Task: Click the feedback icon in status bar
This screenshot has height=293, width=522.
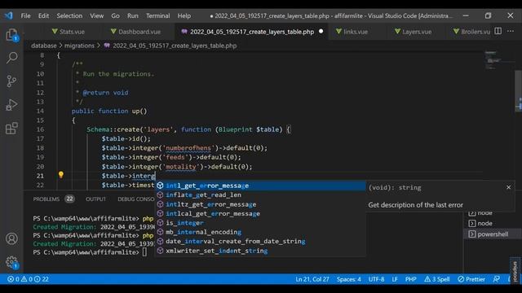Action: pos(496,279)
